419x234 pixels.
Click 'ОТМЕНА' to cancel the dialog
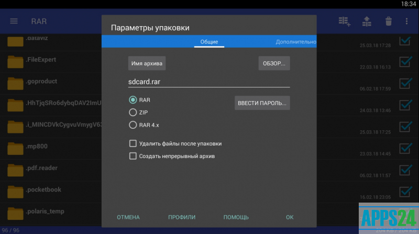click(128, 217)
